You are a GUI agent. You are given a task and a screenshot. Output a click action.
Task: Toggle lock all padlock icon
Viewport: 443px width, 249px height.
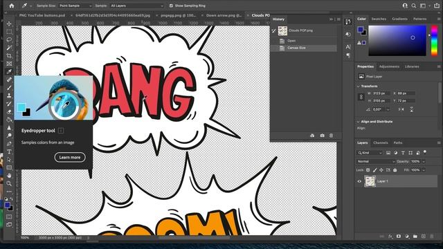tap(395, 170)
